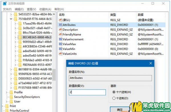
Task: Click the folder icon for 8EC4B3A5-6868-48c2
Action: point(20,37)
